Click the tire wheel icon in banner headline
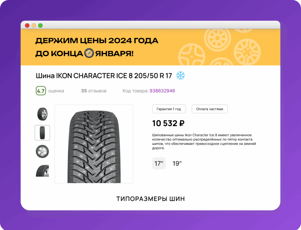 pyautogui.click(x=89, y=53)
